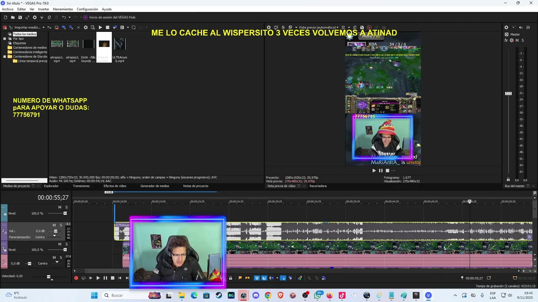Open media properties gear in Project Media toolbar

tap(86, 27)
